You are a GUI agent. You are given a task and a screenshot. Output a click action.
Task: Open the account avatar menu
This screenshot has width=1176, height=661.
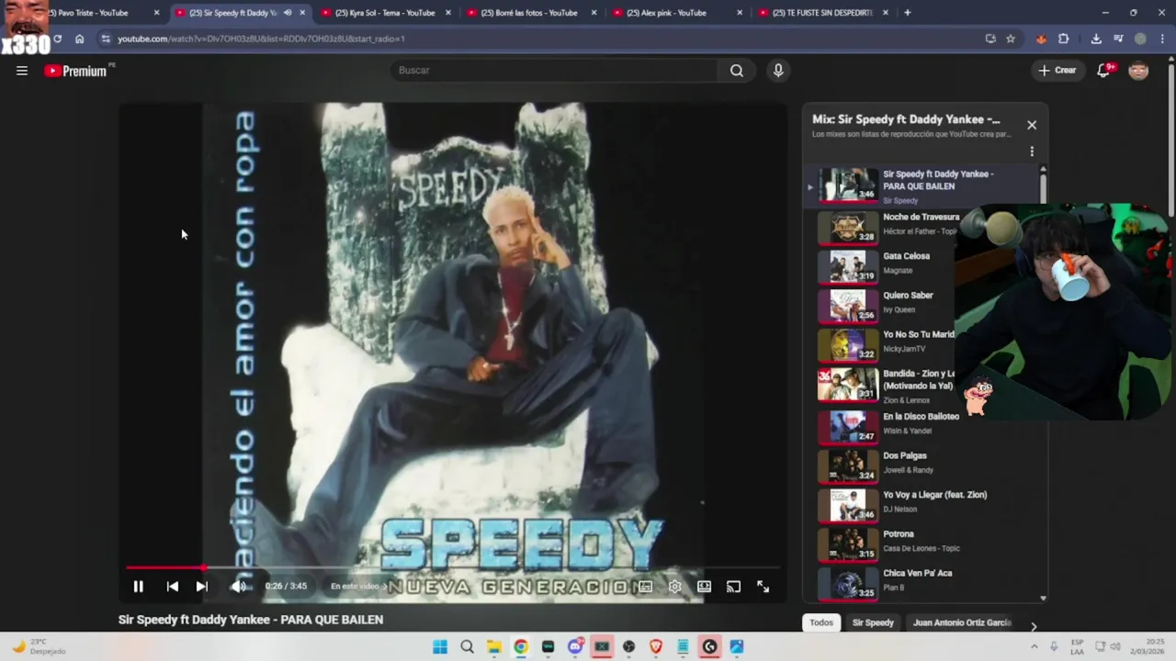coord(1138,71)
